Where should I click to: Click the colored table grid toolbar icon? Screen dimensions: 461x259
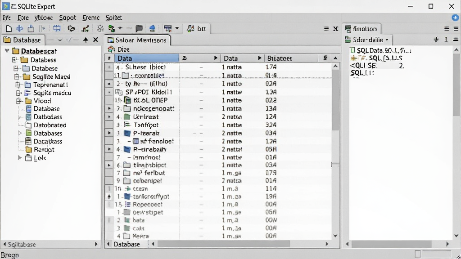[x=167, y=28]
